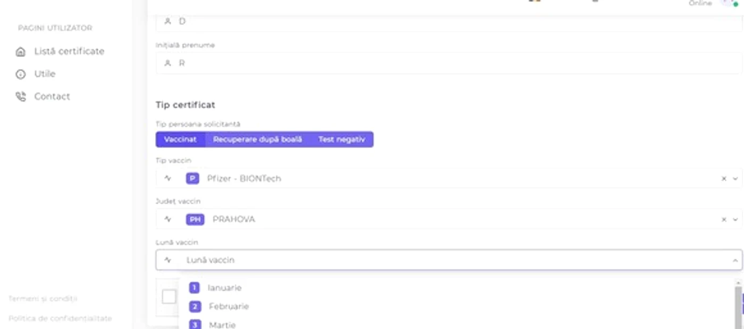Tick the checkbox below Lună vaccin
Screen dimensions: 744x329
point(169,297)
